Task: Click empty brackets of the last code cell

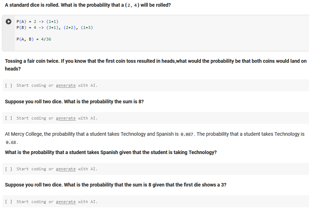Action: [x=9, y=202]
